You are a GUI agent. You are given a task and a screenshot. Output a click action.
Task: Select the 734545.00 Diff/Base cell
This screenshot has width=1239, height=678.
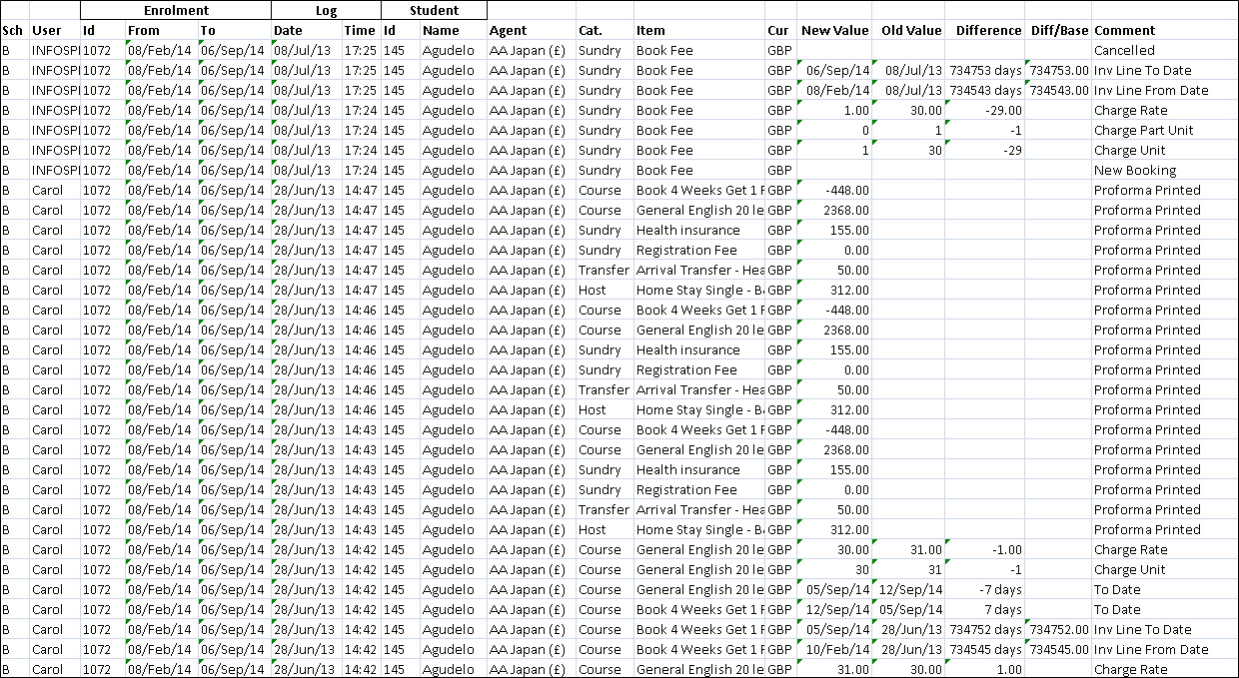click(x=1059, y=649)
